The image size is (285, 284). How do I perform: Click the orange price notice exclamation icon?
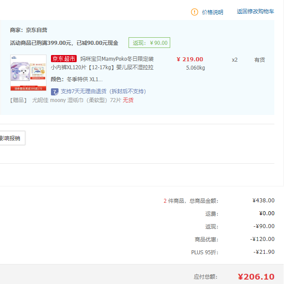(x=194, y=12)
